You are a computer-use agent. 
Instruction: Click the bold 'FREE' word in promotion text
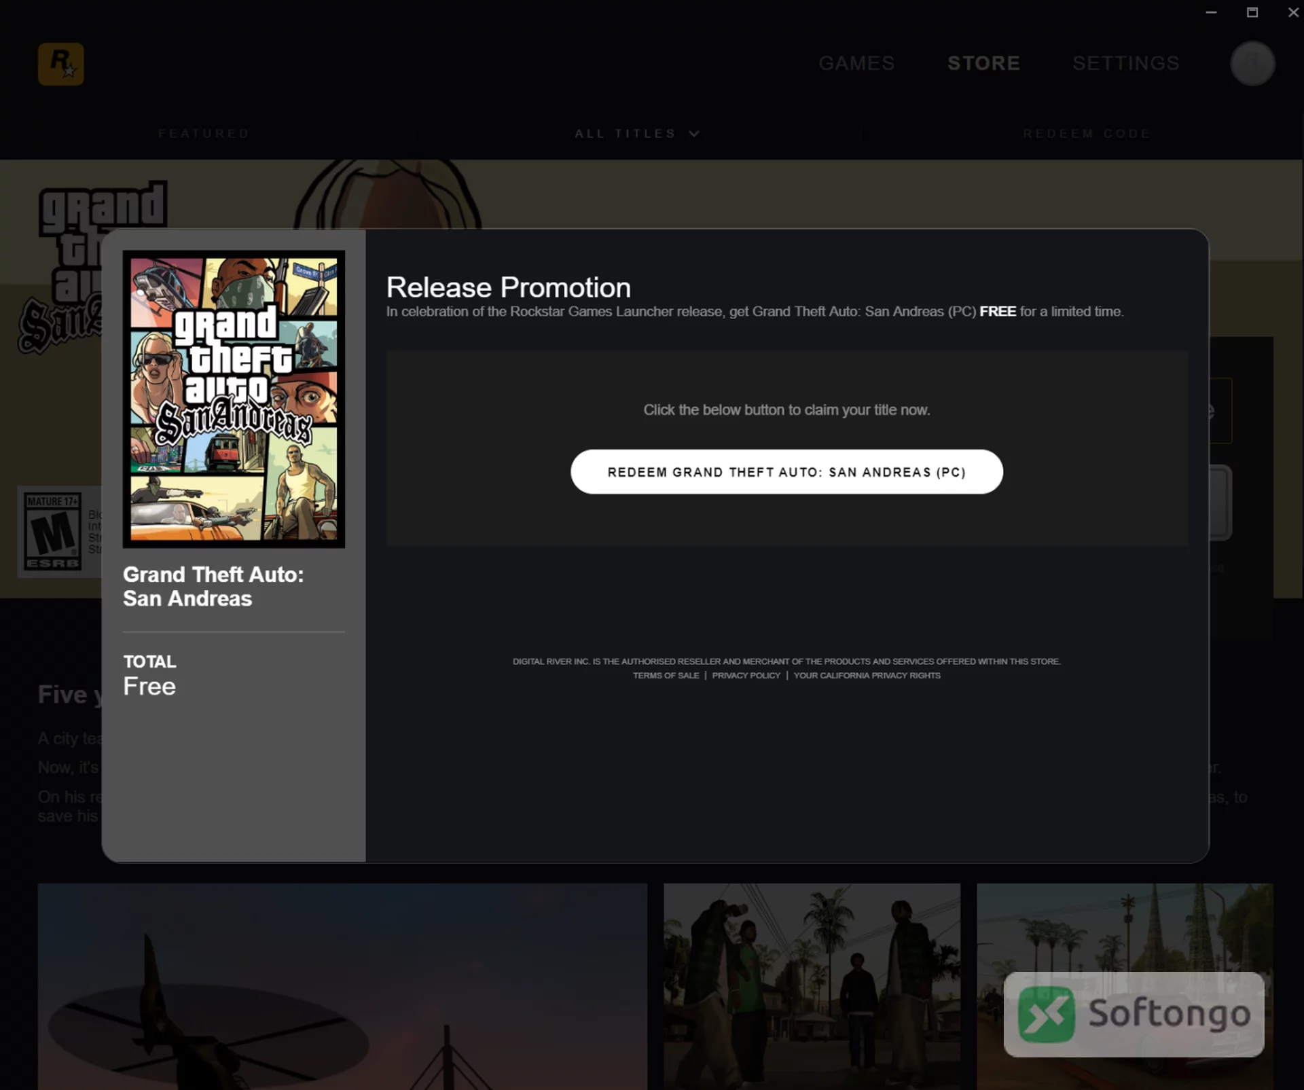[997, 312]
